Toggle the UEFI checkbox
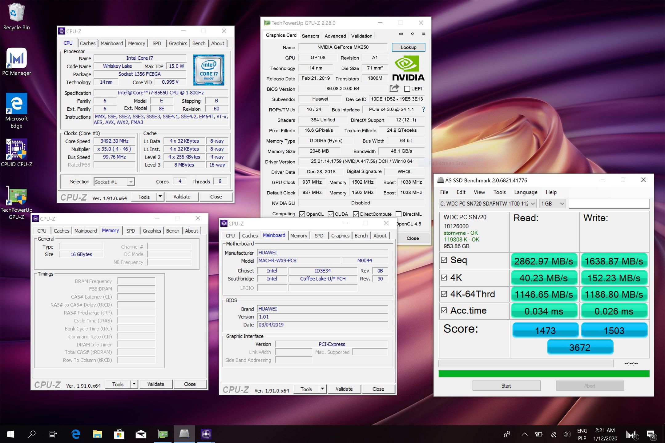The width and height of the screenshot is (665, 443). [407, 89]
